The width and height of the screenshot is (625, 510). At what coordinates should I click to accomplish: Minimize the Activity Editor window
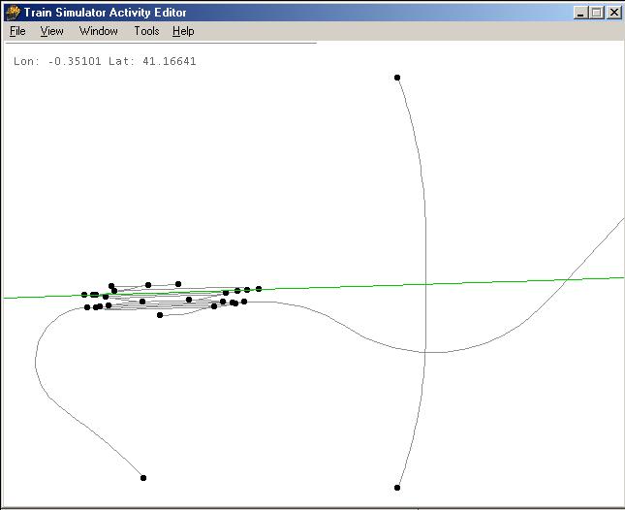click(579, 13)
